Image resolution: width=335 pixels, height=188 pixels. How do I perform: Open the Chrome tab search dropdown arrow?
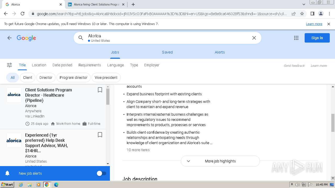304,4
